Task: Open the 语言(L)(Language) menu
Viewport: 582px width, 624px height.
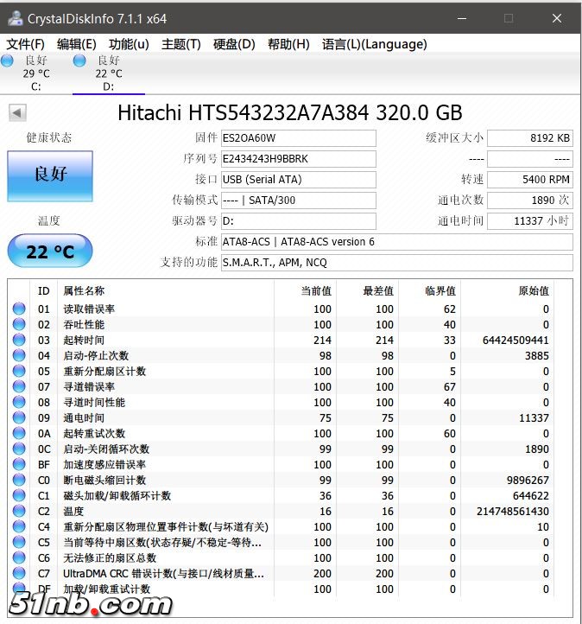Action: 374,44
